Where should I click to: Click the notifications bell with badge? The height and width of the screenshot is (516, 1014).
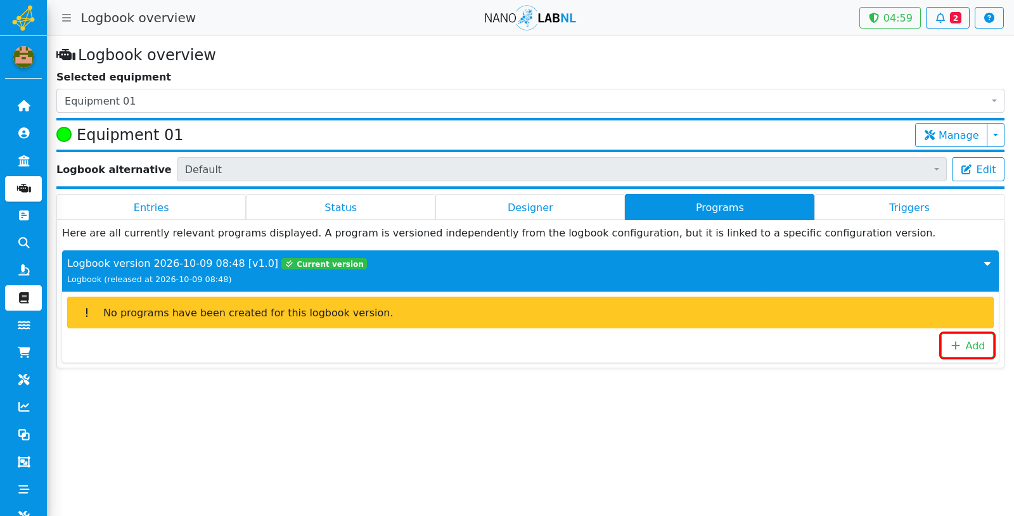pyautogui.click(x=947, y=18)
